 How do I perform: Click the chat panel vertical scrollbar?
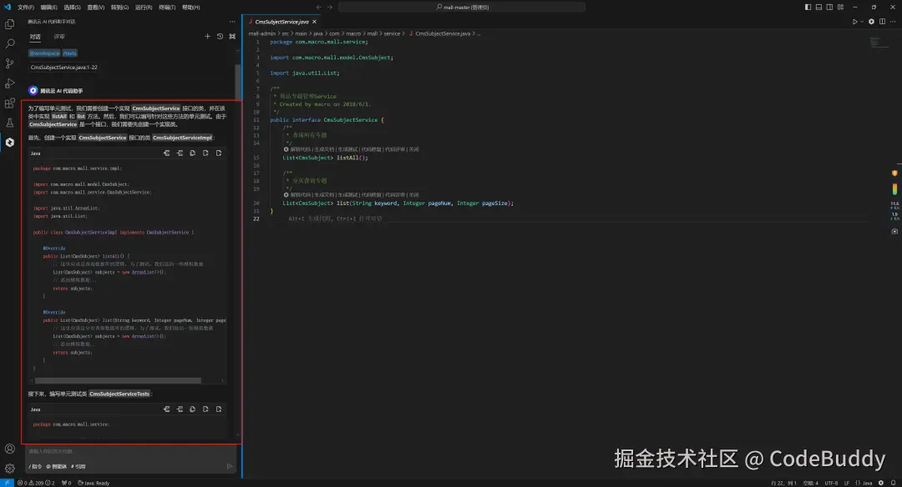[237, 80]
